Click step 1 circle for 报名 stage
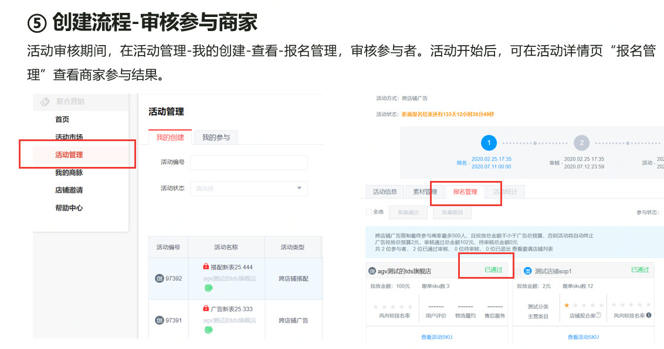Screen dimensions: 664x349 point(489,143)
